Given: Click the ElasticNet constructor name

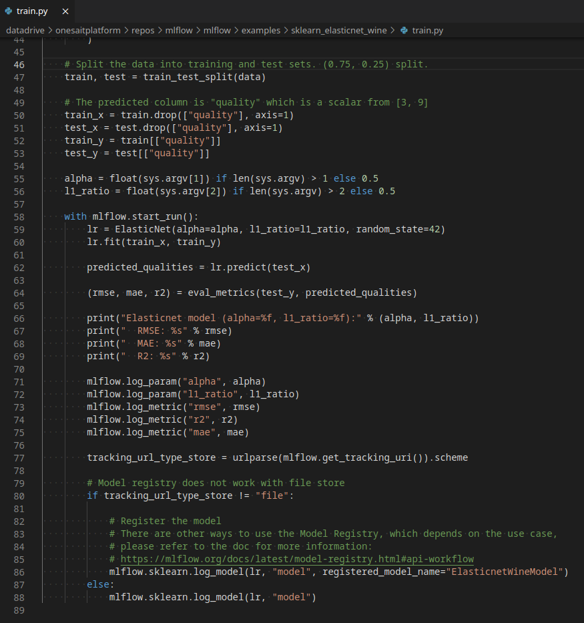Looking at the screenshot, I should pyautogui.click(x=143, y=229).
